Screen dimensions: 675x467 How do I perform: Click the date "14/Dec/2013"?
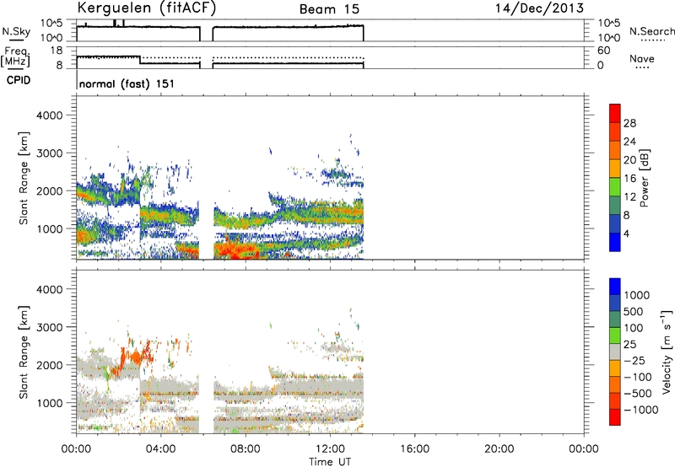coord(539,8)
